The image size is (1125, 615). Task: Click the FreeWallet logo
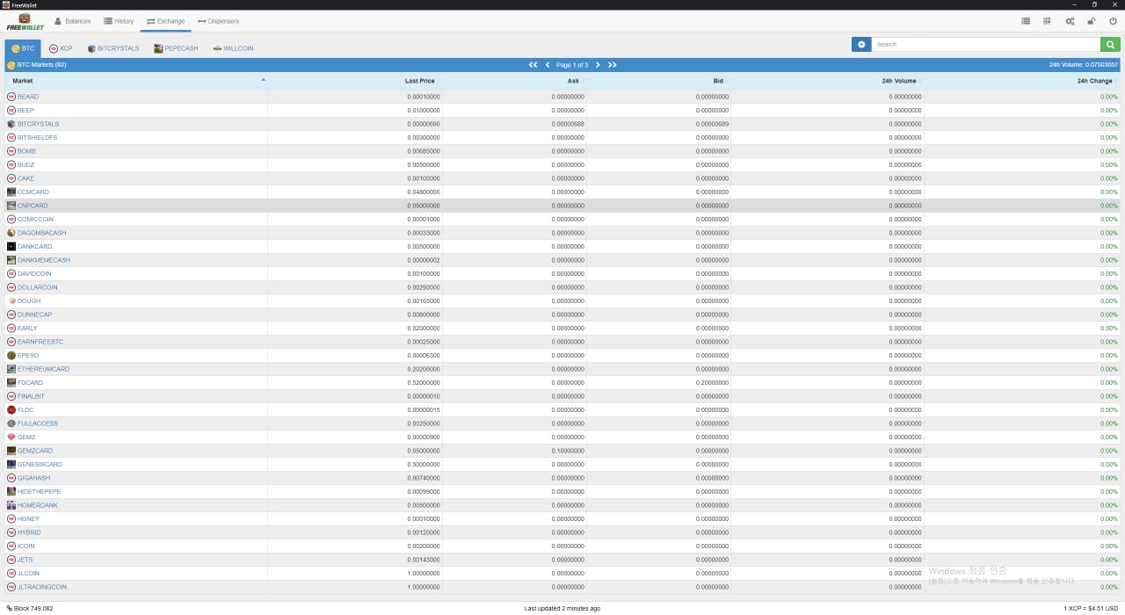[x=25, y=22]
